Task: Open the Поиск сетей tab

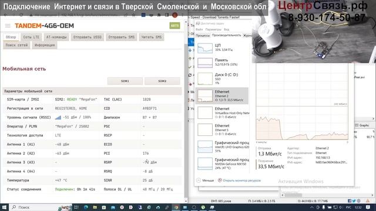Action: pyautogui.click(x=16, y=45)
